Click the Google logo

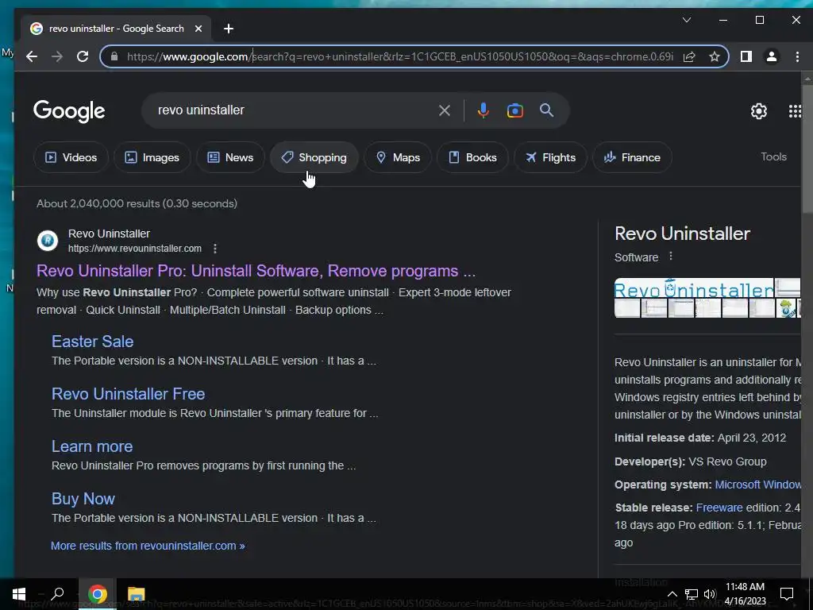[x=69, y=111]
